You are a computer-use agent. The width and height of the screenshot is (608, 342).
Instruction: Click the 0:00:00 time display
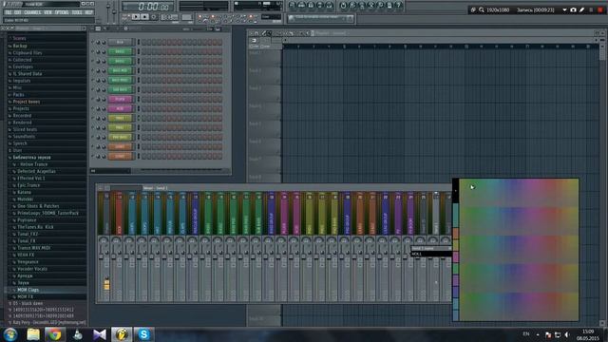pyautogui.click(x=148, y=7)
